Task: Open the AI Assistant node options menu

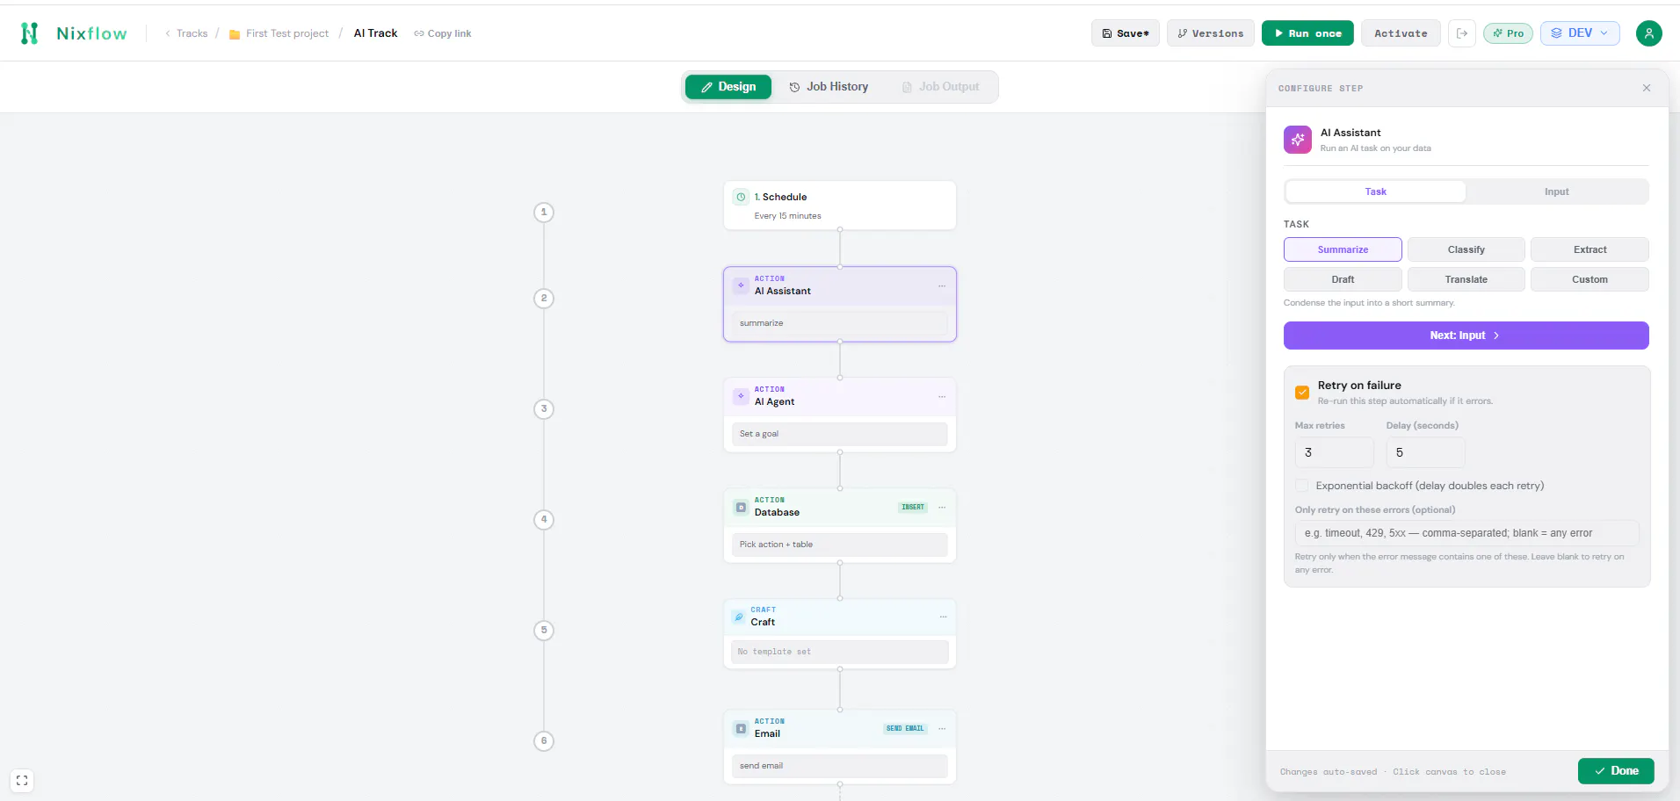Action: pyautogui.click(x=942, y=285)
